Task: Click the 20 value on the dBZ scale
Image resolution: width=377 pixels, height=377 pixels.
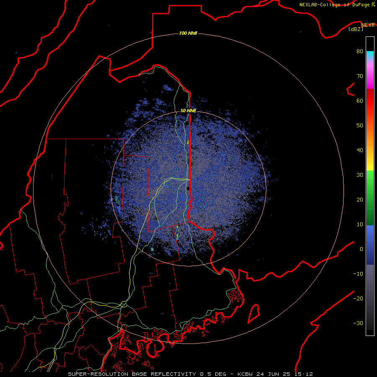Action: tap(360, 200)
